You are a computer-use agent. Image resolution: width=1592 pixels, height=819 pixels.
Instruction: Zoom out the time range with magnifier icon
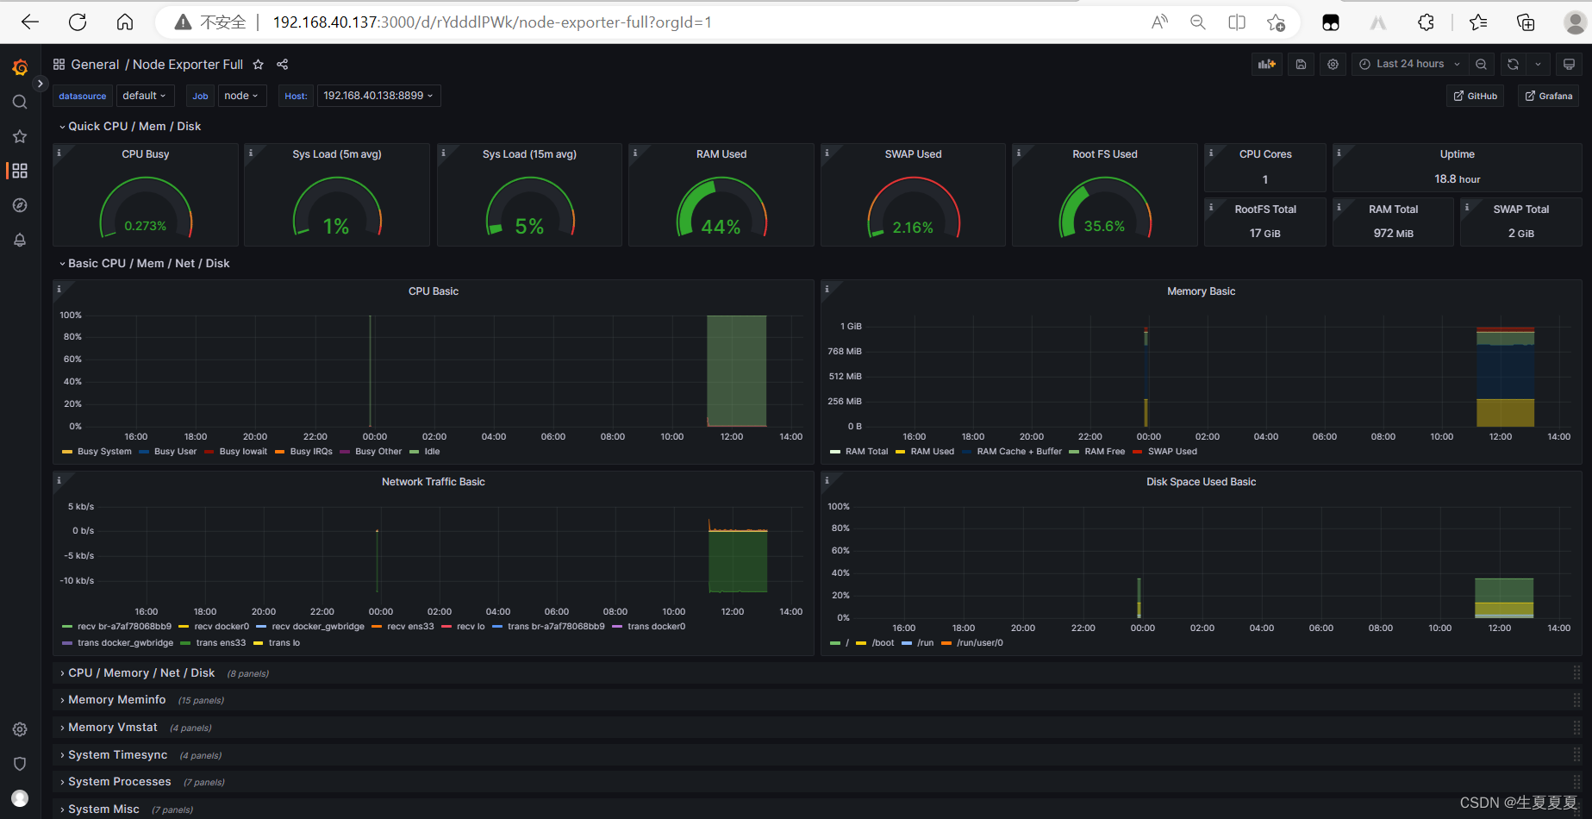click(1481, 64)
